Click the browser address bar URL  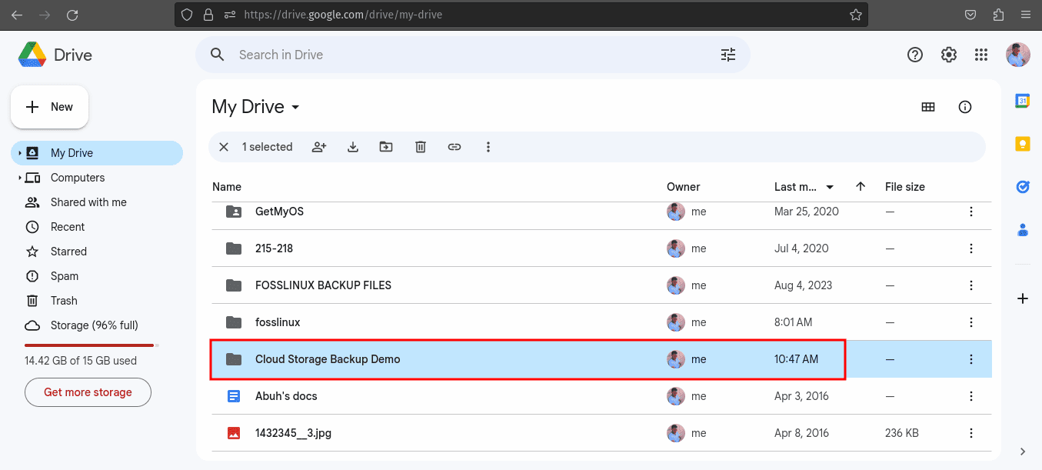click(343, 15)
